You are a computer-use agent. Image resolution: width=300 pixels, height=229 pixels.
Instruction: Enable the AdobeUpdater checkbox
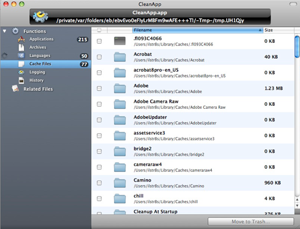(99, 120)
